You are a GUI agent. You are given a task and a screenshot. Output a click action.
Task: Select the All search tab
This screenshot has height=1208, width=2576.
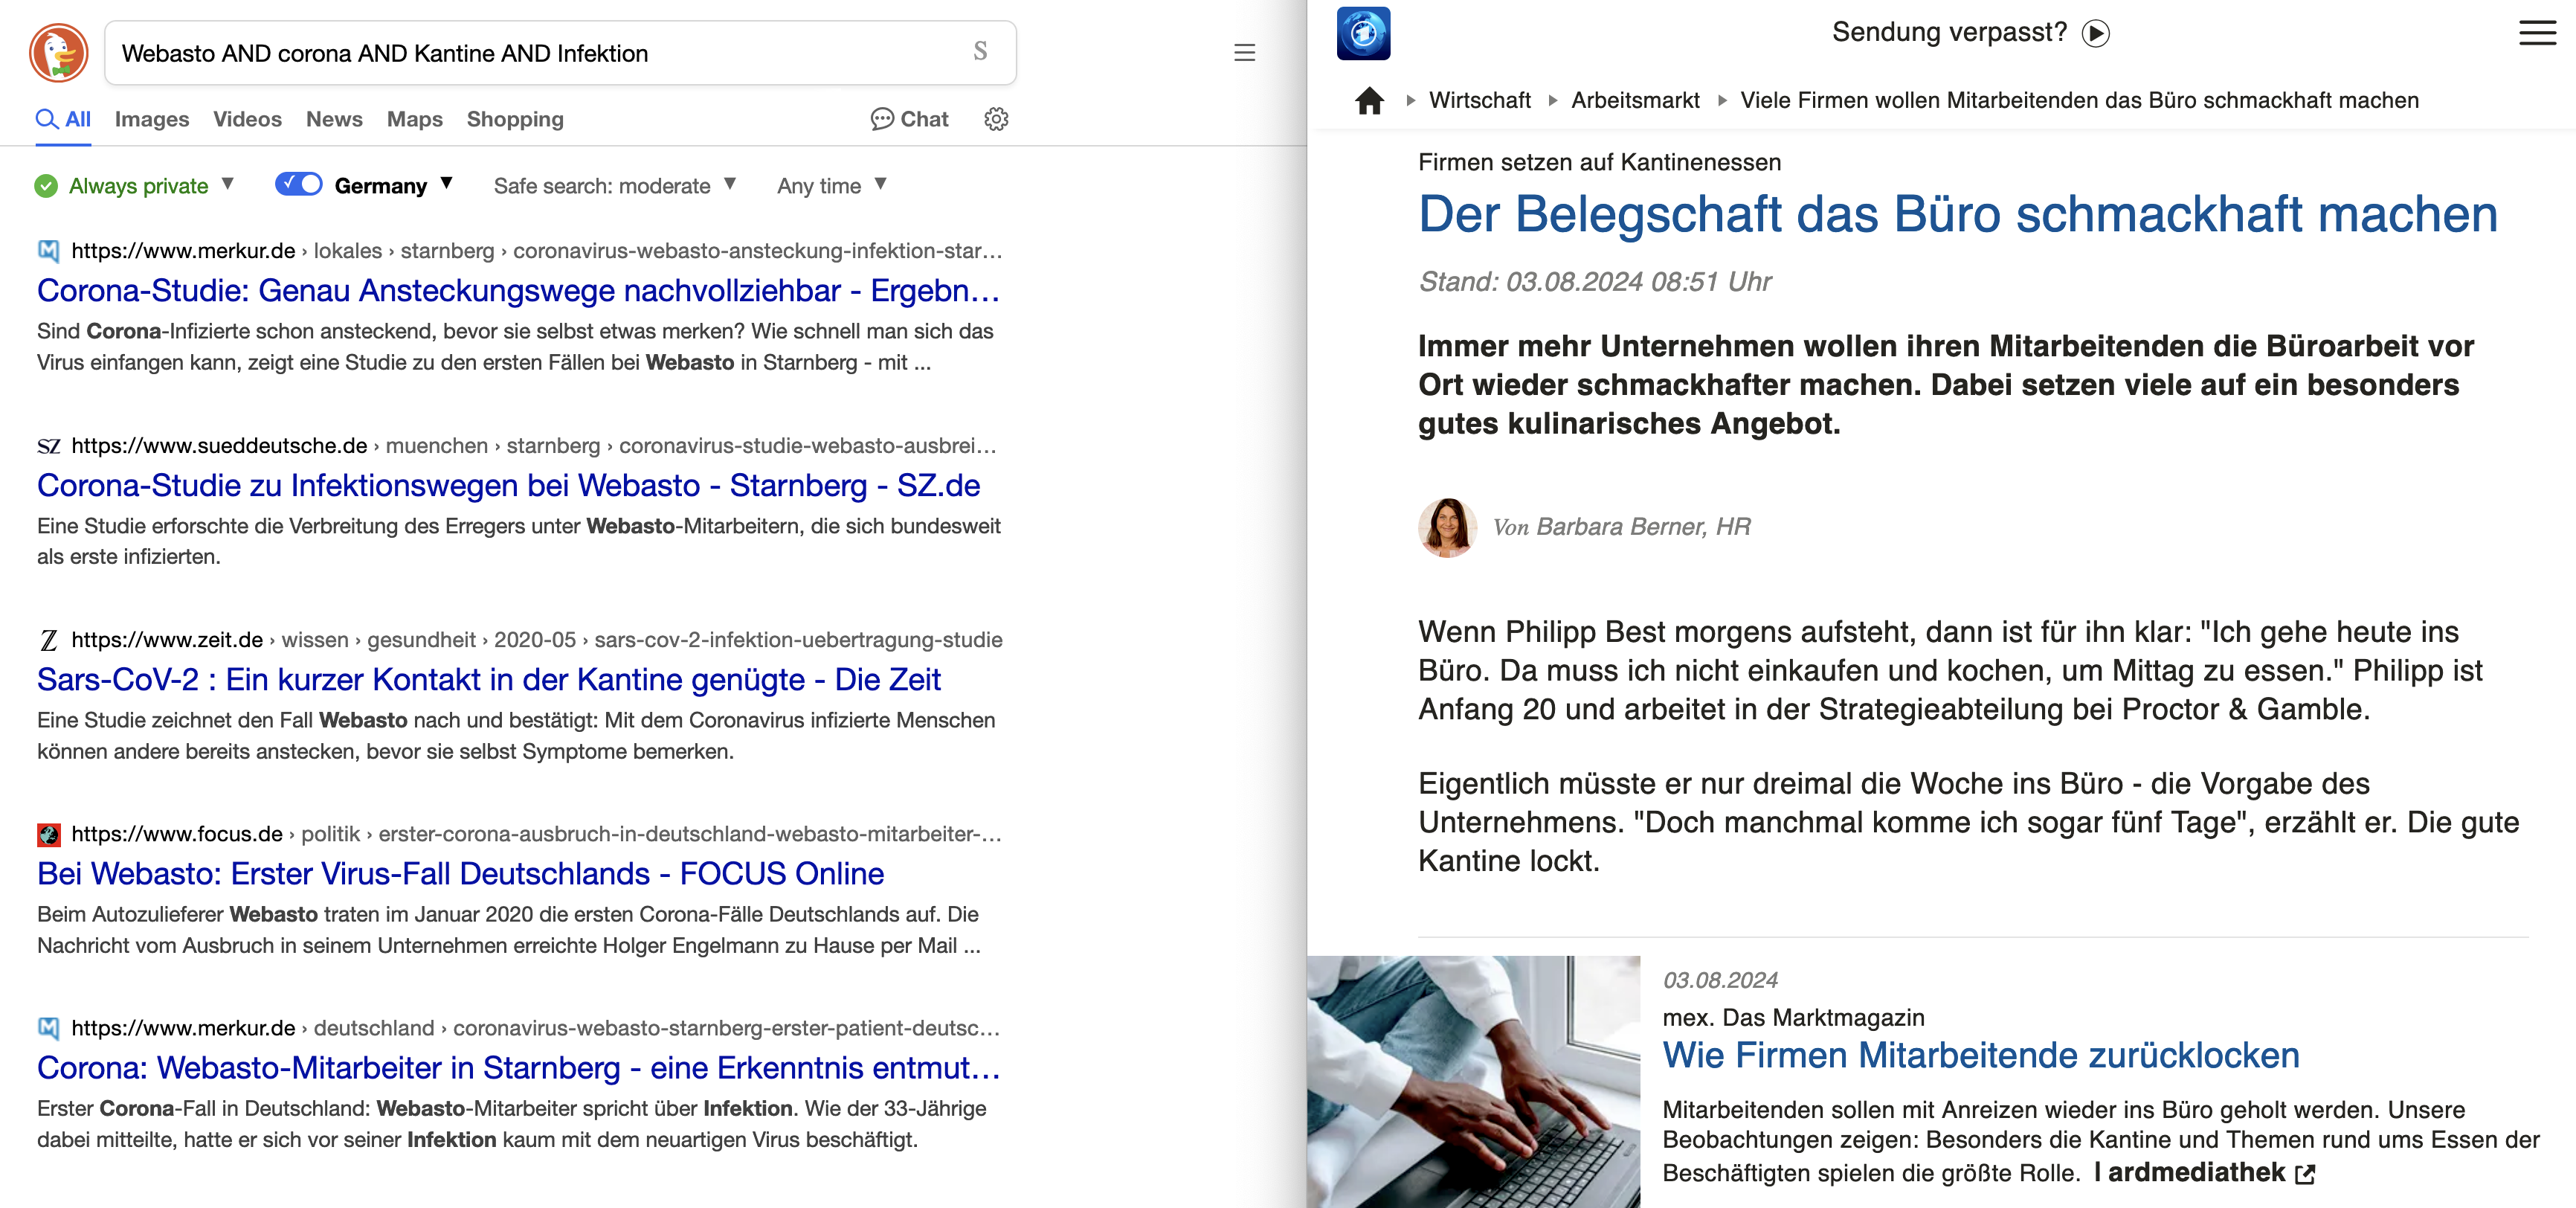click(x=63, y=119)
